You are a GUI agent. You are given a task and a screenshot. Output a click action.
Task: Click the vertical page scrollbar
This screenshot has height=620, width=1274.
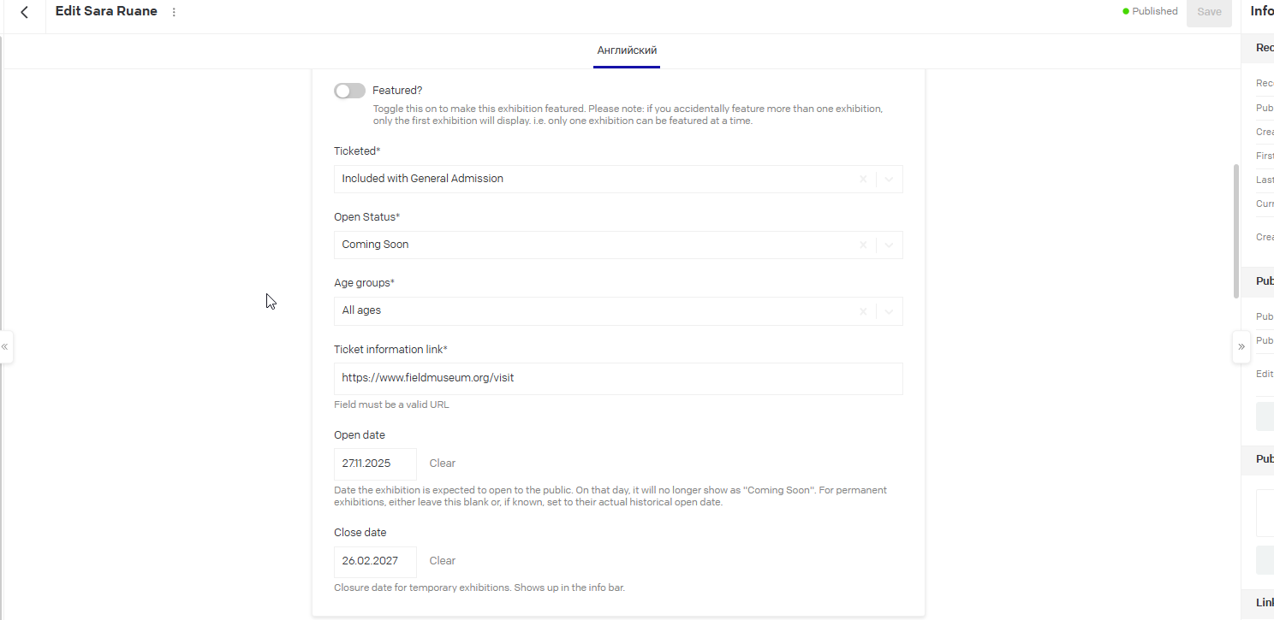[x=1235, y=231]
